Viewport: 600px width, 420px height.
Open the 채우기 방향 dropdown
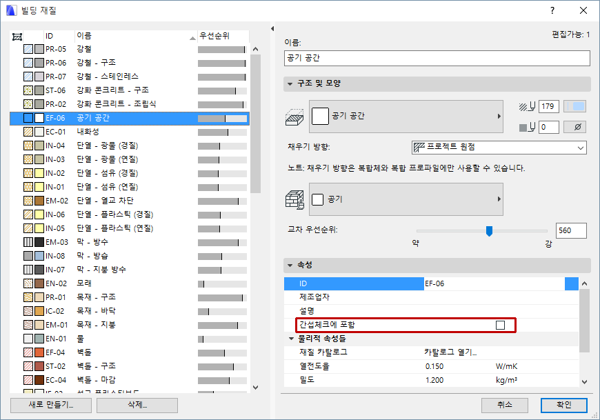tap(498, 147)
